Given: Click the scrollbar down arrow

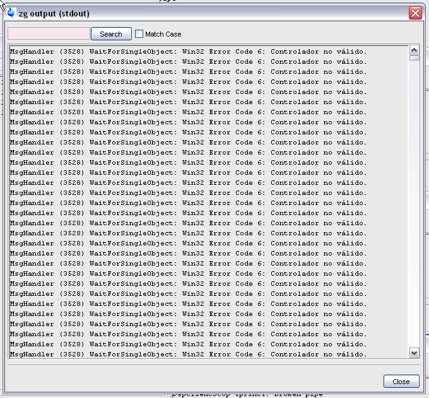Looking at the screenshot, I should click(x=414, y=353).
